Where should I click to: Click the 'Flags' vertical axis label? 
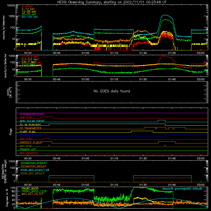pos(11,132)
